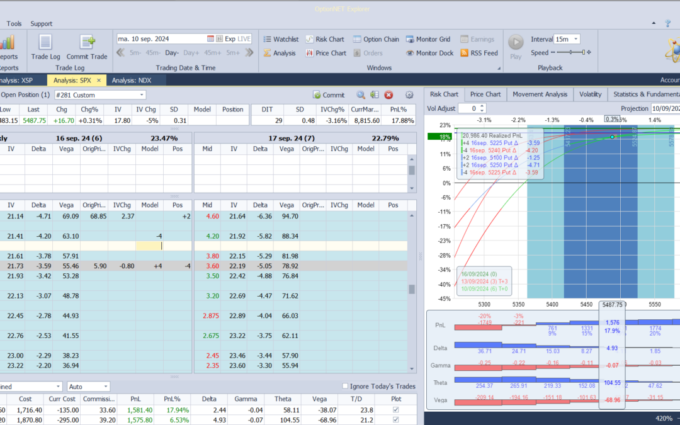This screenshot has height=425, width=680.
Task: Click the holiday marker icon beside the calendar
Action: click(220, 38)
